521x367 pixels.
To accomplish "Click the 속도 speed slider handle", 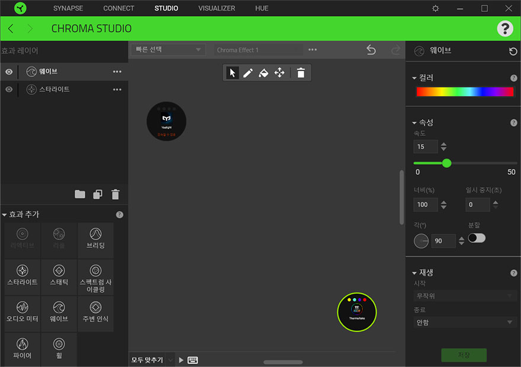I will 446,163.
